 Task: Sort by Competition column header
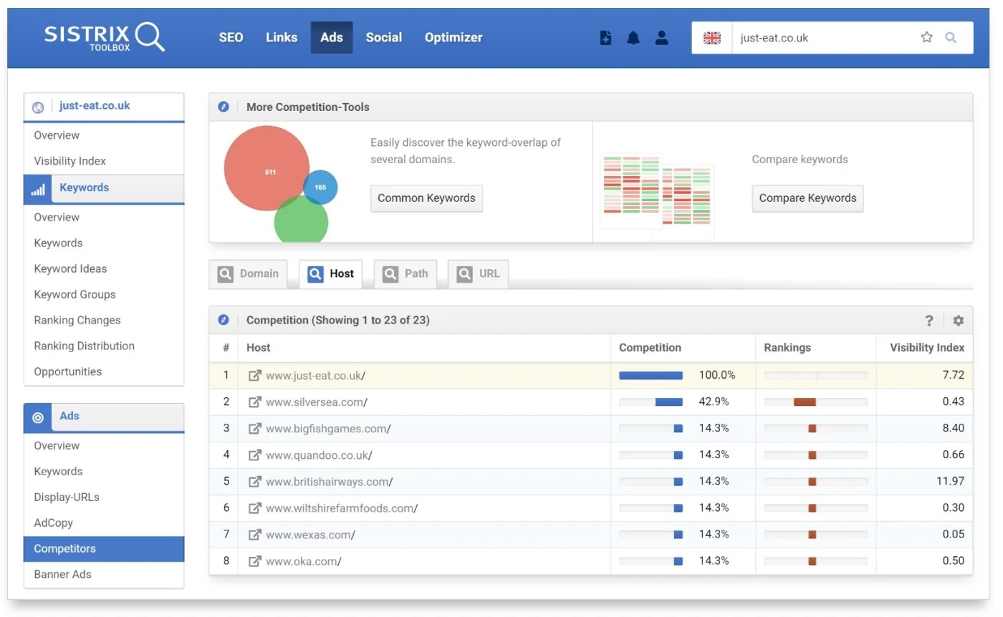point(650,348)
